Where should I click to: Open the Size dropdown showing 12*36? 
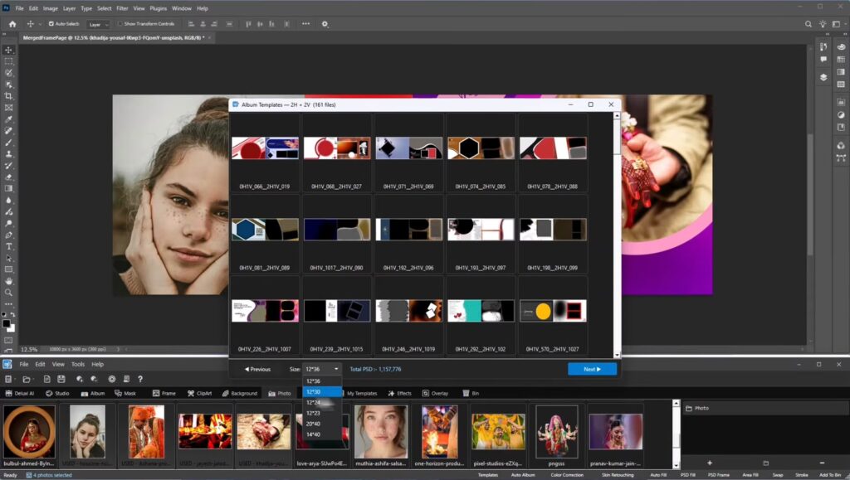(x=322, y=369)
